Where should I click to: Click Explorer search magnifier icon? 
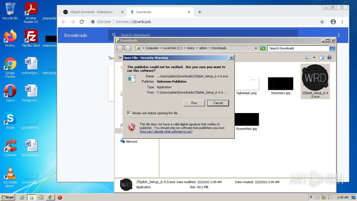tap(332, 48)
